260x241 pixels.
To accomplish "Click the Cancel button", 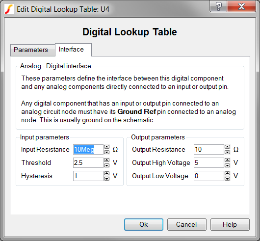I will coord(187,224).
